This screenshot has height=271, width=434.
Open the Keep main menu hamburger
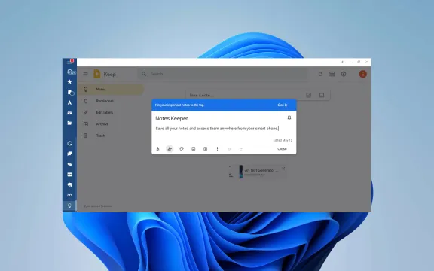[86, 74]
